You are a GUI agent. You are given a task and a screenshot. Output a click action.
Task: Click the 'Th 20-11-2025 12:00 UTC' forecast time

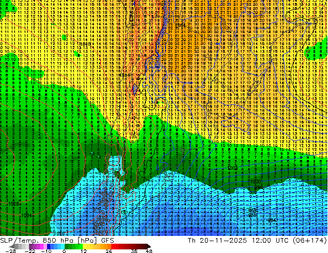pyautogui.click(x=238, y=241)
